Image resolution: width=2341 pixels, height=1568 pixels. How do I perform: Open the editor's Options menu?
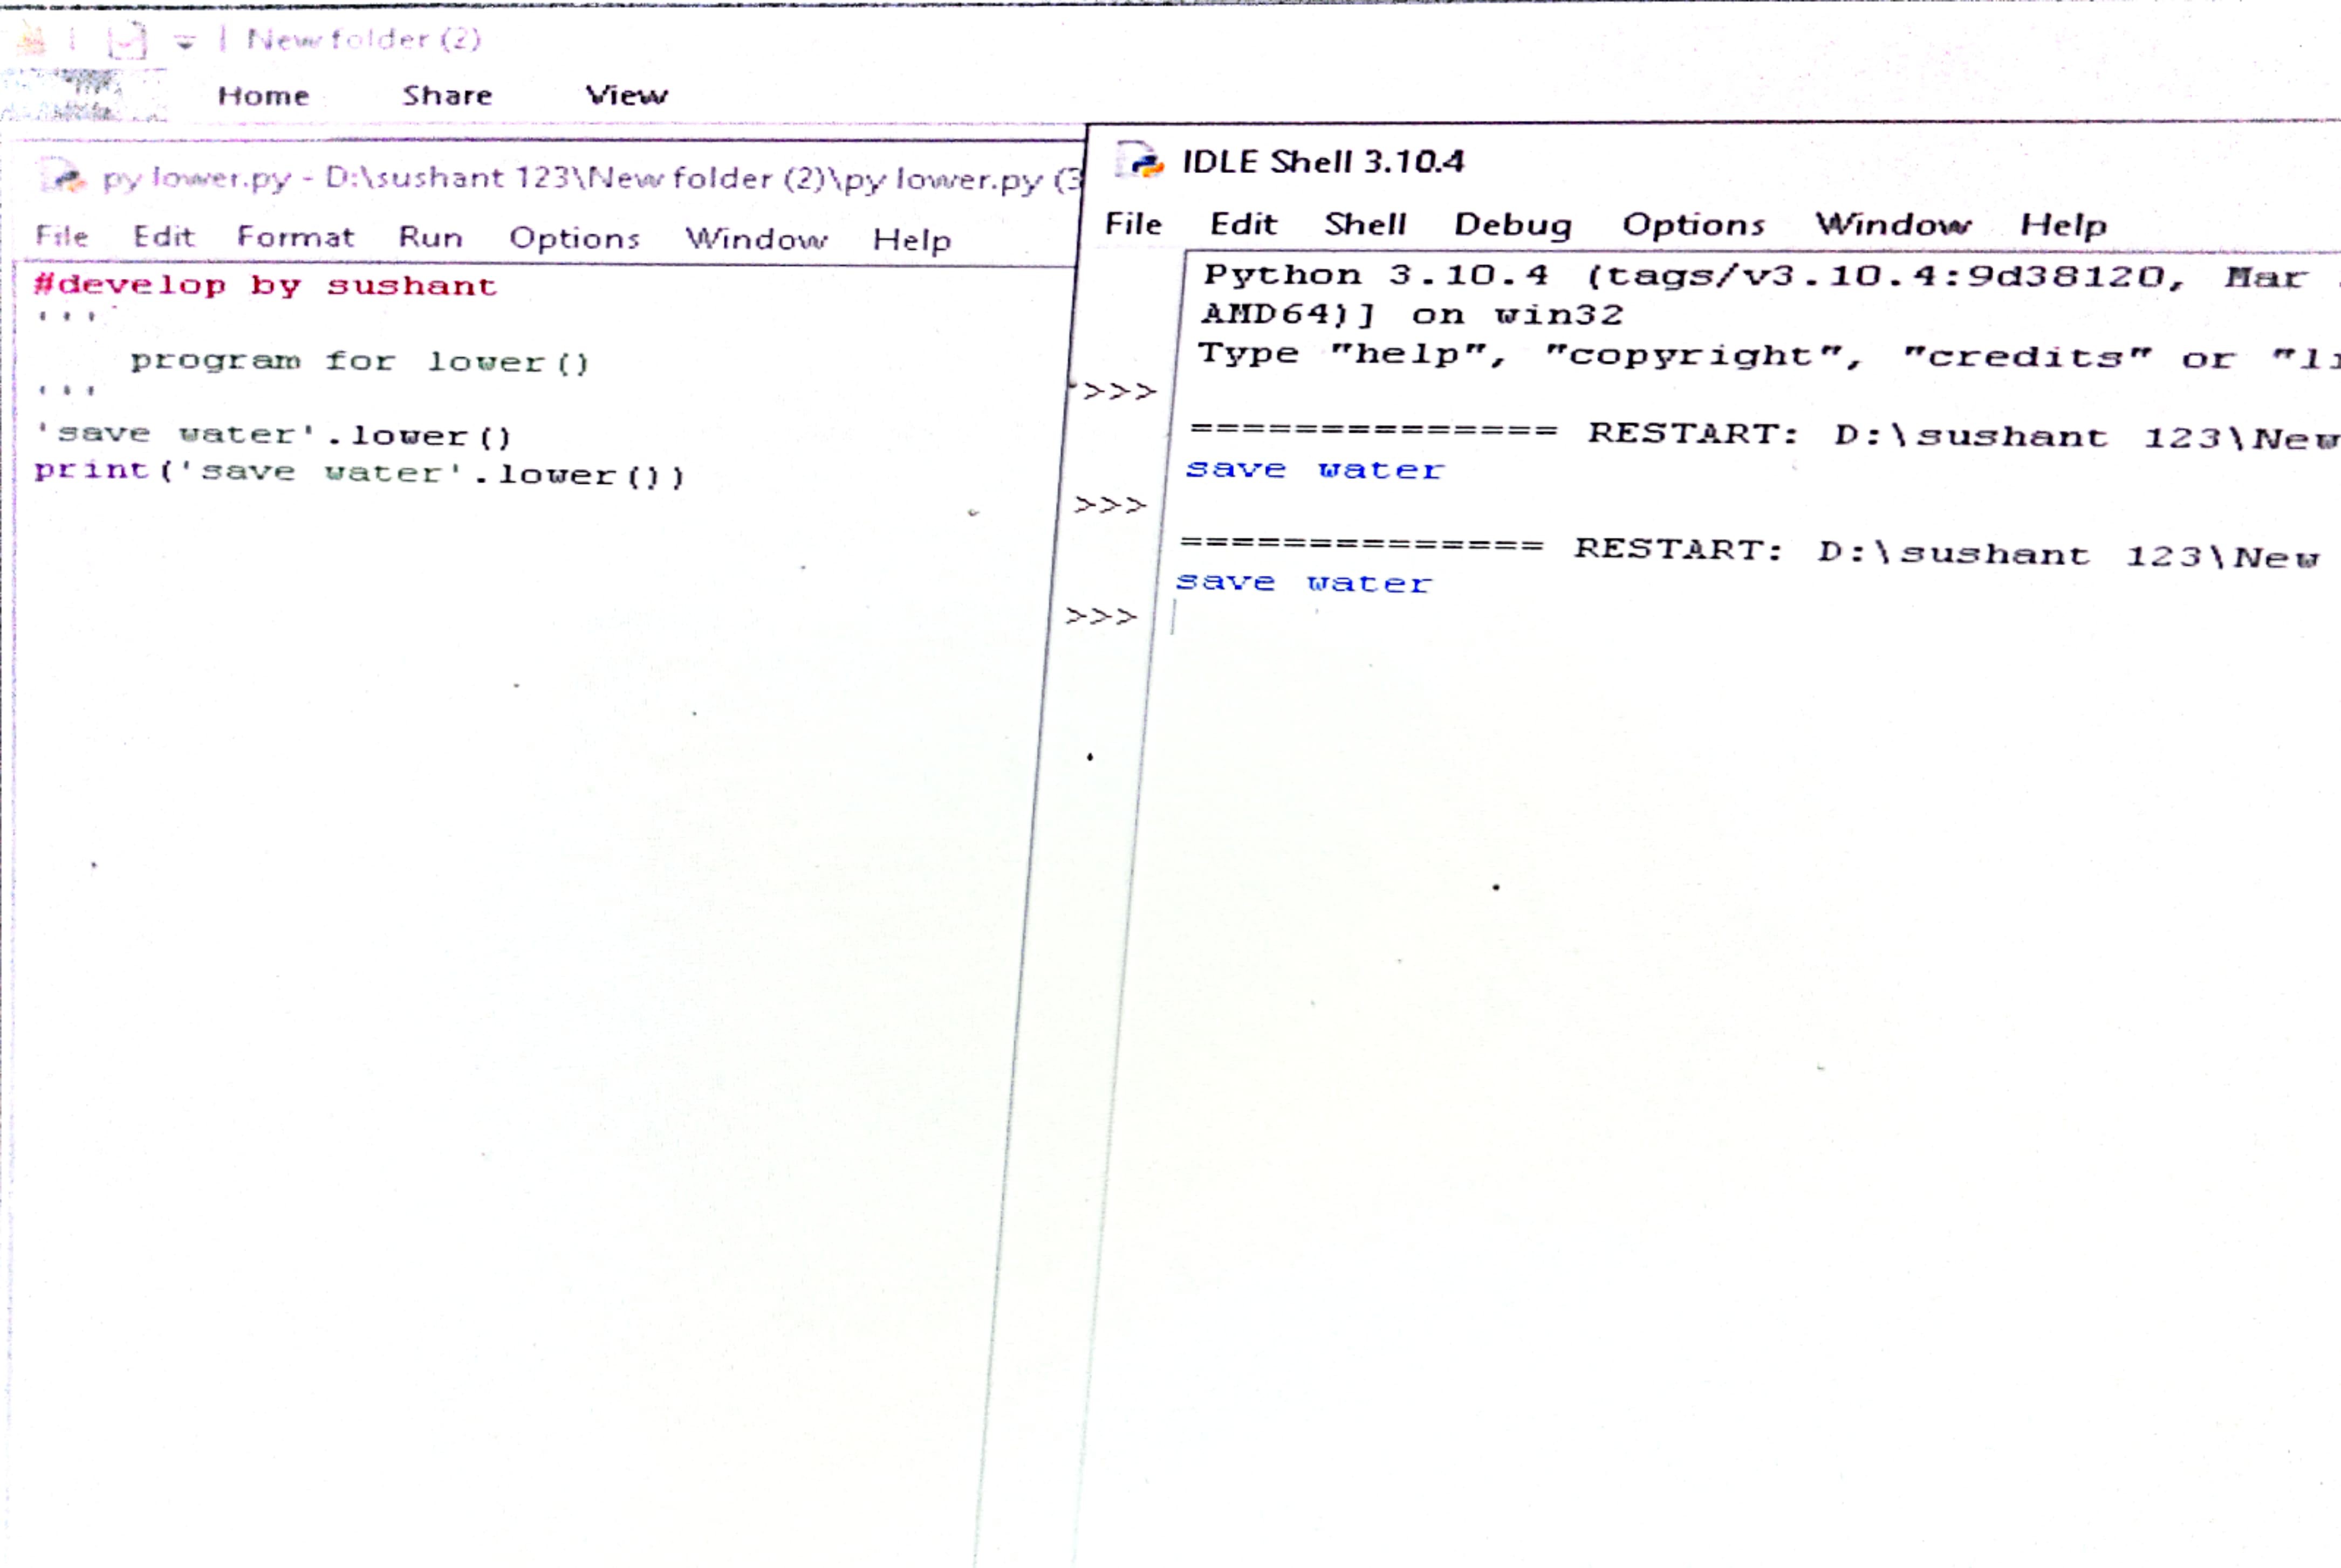[x=574, y=238]
